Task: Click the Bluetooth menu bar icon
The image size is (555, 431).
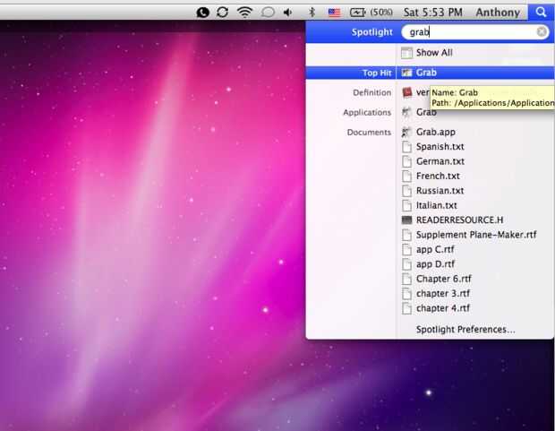Action: point(312,13)
